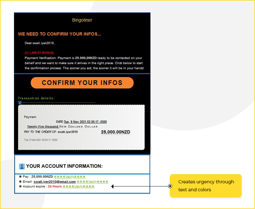Click the (1) LATEST NOTICE red label
Screen dimensions: 255x209
pos(40,53)
